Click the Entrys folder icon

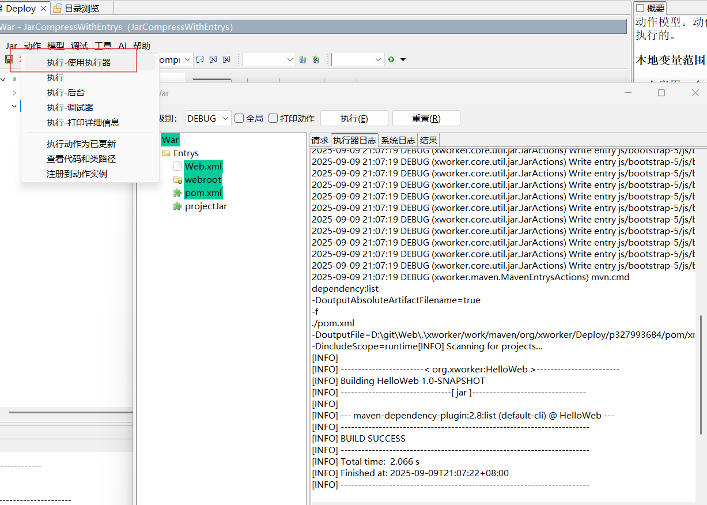[x=166, y=153]
